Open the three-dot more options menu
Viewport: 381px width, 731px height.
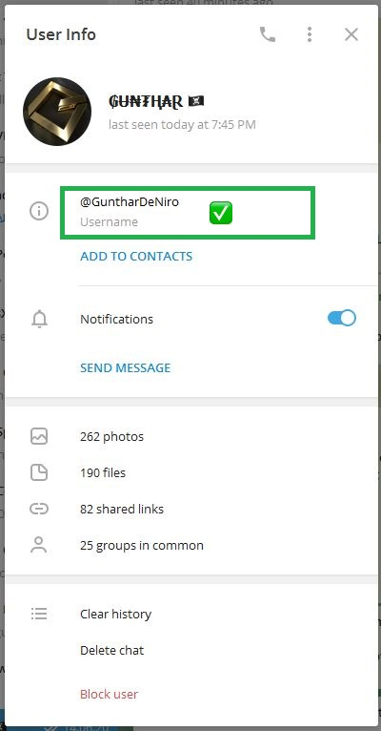tap(310, 34)
